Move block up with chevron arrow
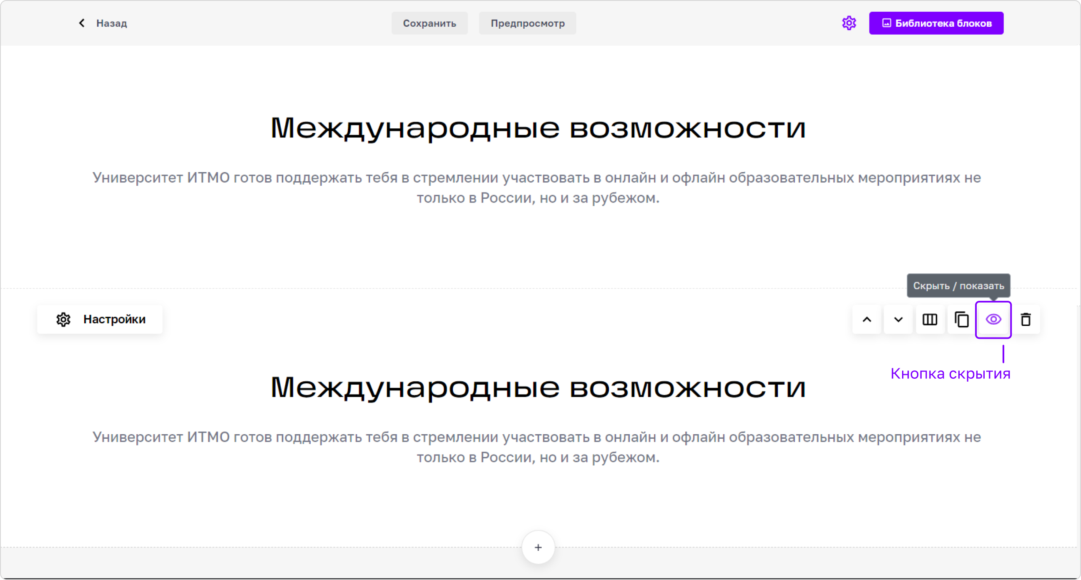Image resolution: width=1081 pixels, height=580 pixels. coord(867,320)
